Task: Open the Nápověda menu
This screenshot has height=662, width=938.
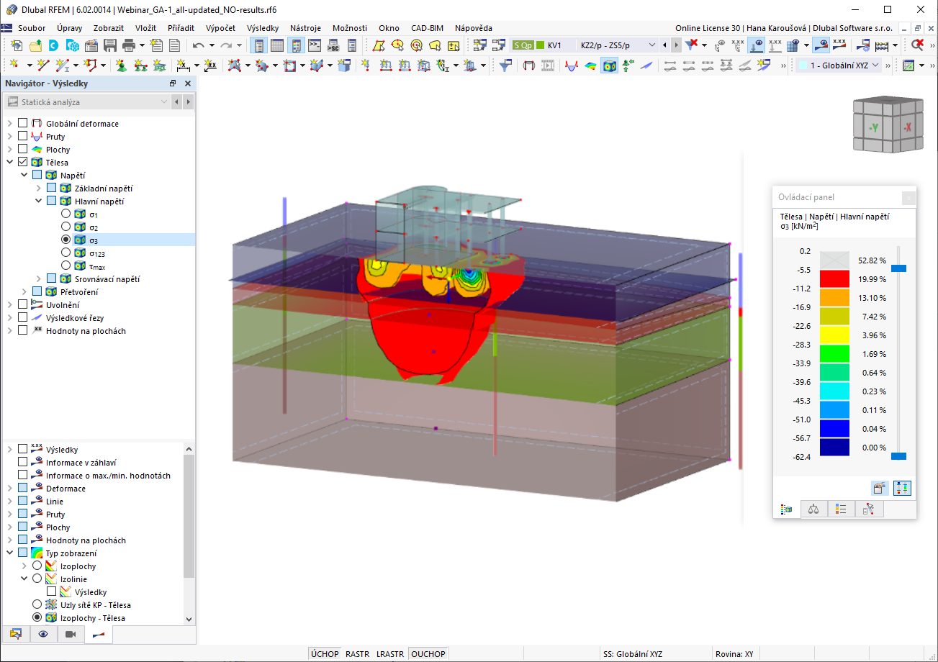Action: pyautogui.click(x=474, y=28)
